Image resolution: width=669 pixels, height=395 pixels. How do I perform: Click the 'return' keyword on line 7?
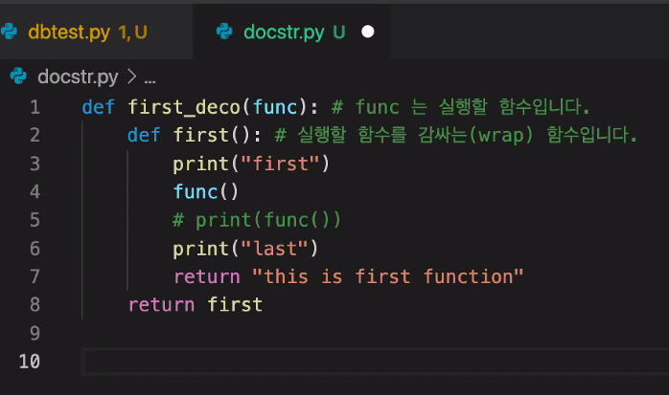tap(207, 277)
